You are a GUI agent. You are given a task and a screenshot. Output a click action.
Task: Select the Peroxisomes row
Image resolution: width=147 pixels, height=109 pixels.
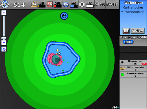[133, 75]
